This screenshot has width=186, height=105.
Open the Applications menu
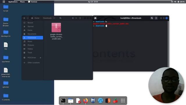tap(13, 2)
